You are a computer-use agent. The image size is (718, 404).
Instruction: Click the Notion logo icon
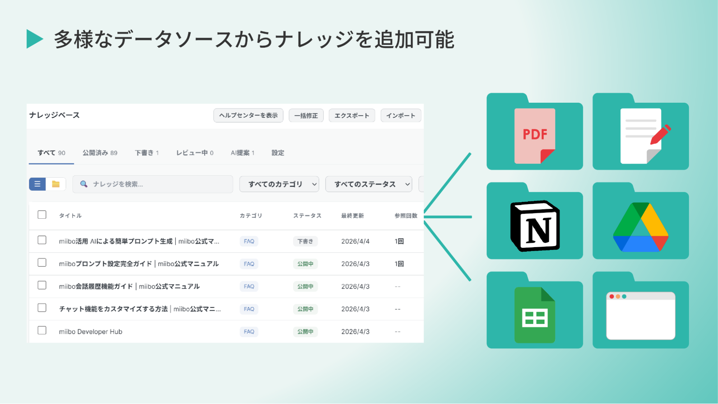tap(534, 226)
